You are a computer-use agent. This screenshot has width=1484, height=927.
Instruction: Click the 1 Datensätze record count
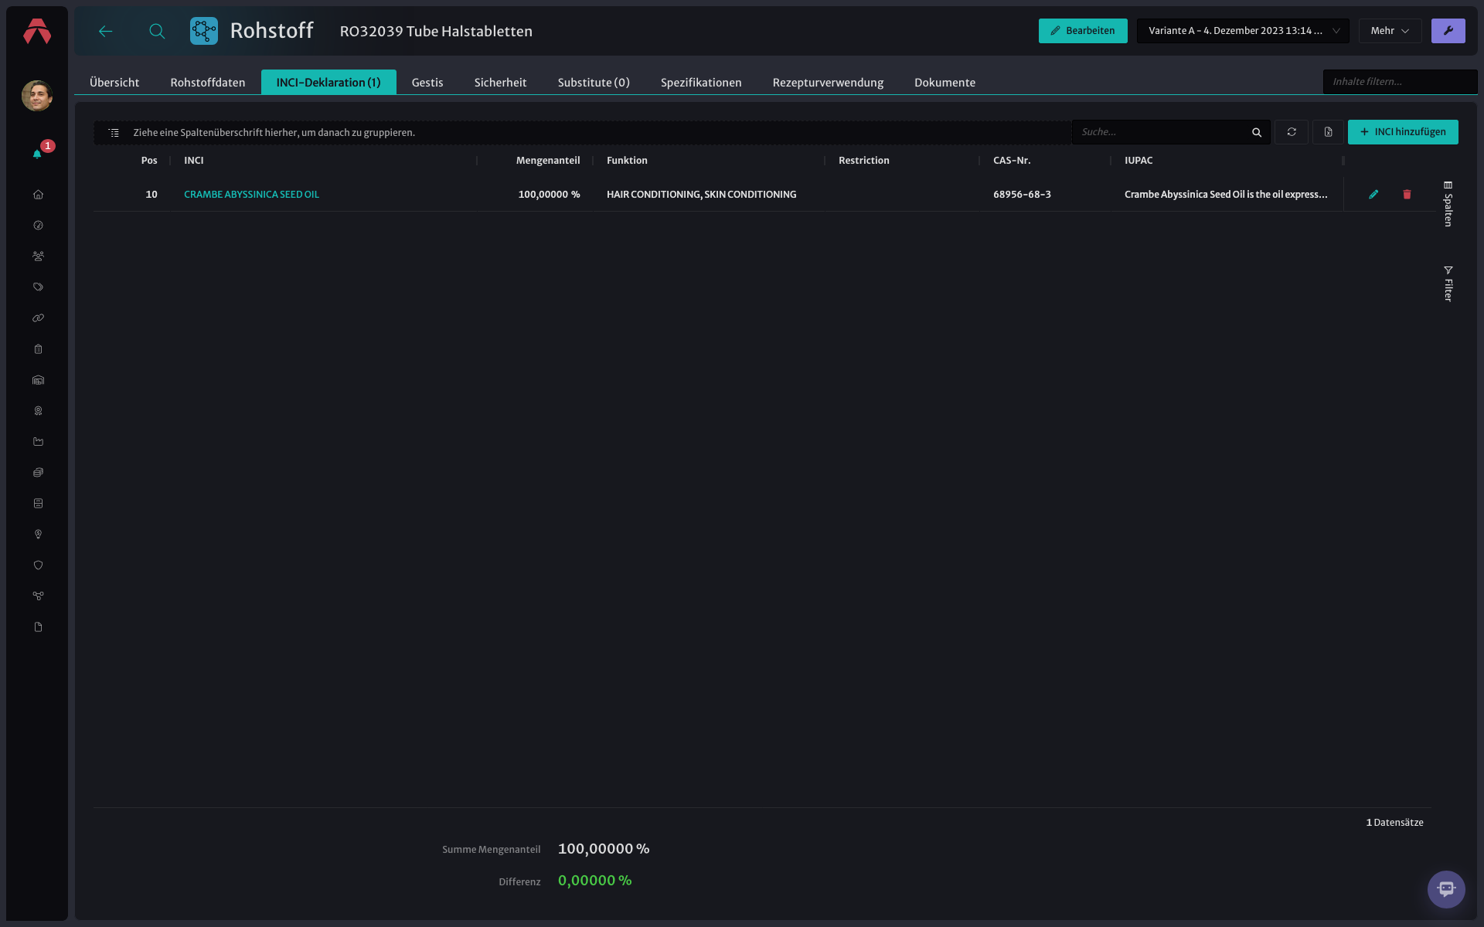1394,823
